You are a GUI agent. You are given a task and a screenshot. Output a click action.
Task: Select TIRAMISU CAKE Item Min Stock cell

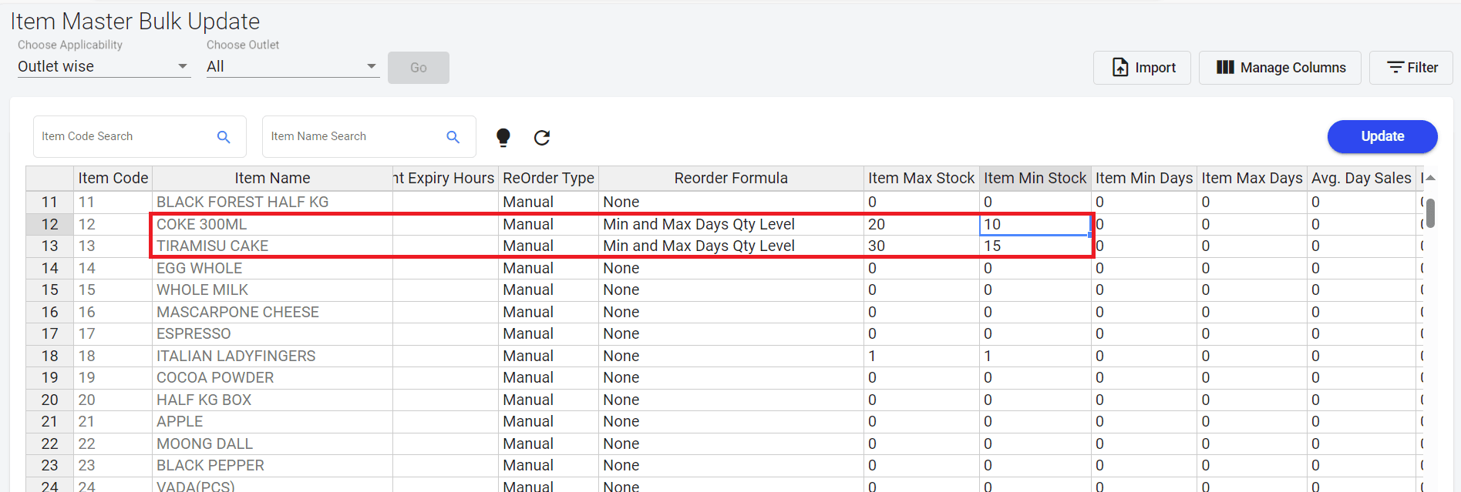(1035, 246)
